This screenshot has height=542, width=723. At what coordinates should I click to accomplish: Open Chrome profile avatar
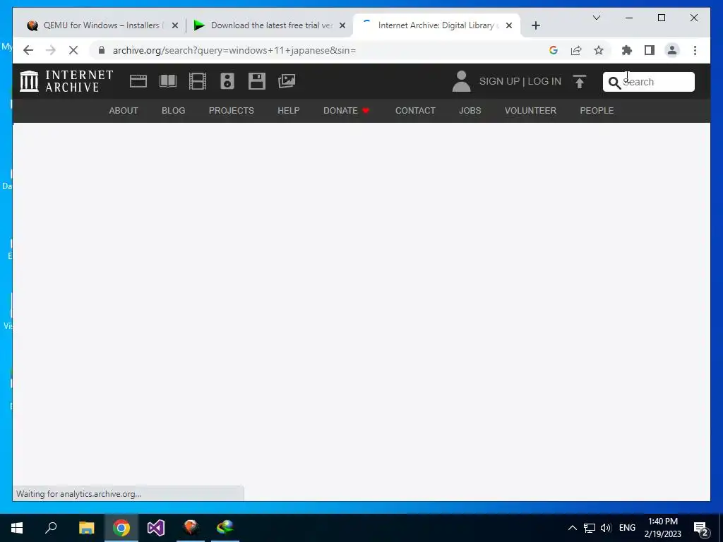672,50
